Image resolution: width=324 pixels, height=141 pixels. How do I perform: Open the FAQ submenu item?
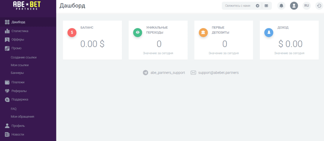(x=13, y=109)
